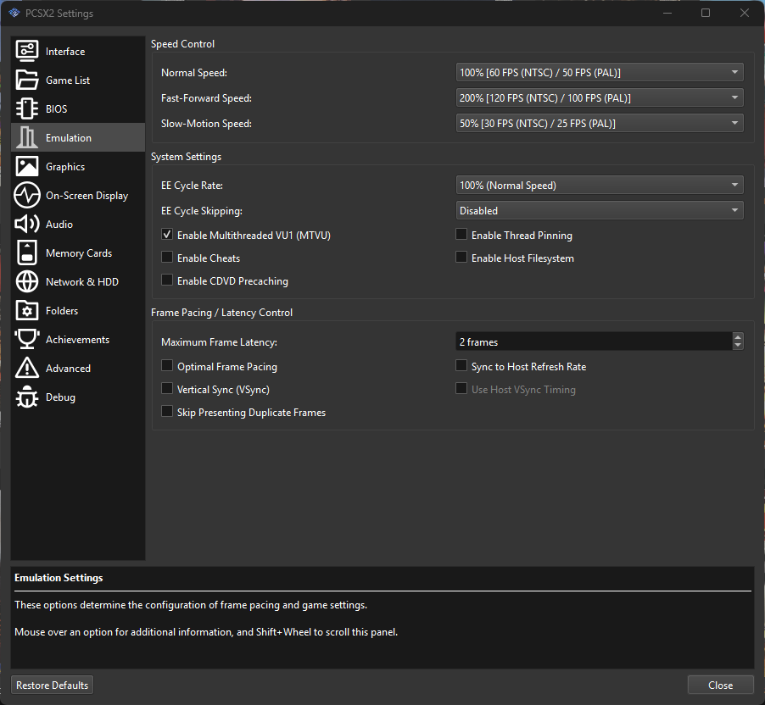765x705 pixels.
Task: Open the Fast-Forward Speed dropdown
Action: (x=600, y=97)
